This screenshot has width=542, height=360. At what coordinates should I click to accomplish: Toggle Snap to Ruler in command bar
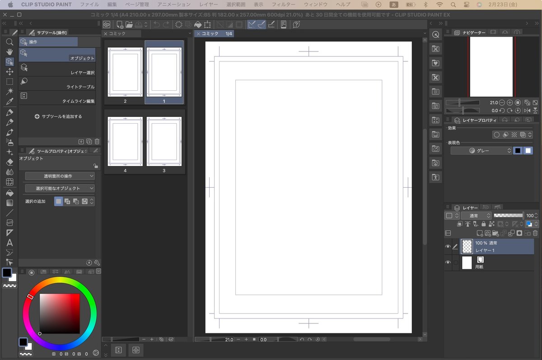click(252, 24)
